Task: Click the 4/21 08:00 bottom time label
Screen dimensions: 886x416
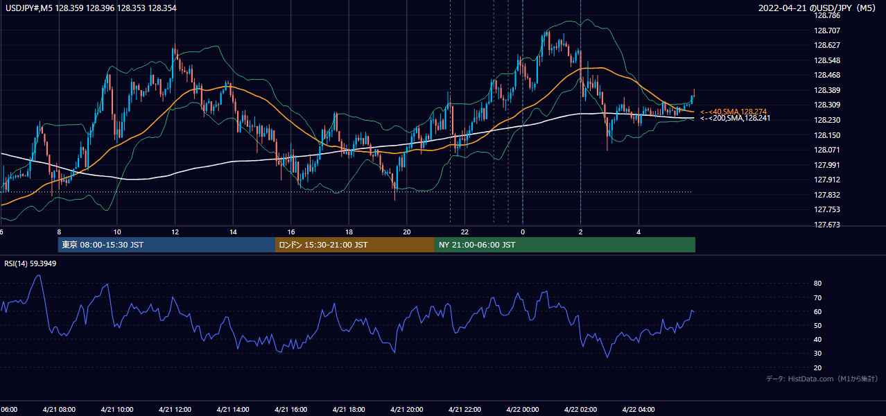Action: click(59, 410)
